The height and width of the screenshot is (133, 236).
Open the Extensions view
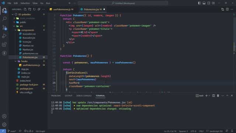pos(4,44)
